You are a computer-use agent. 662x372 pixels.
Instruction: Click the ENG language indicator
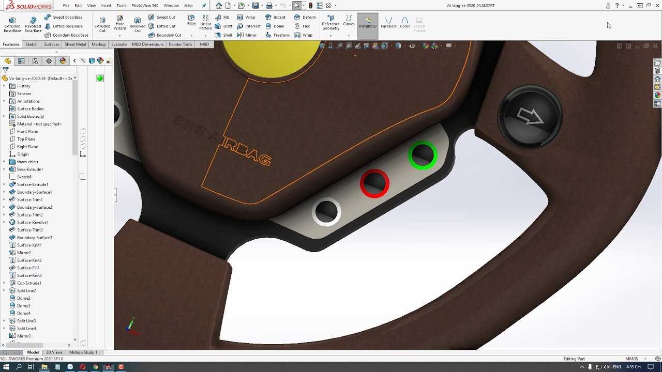617,367
